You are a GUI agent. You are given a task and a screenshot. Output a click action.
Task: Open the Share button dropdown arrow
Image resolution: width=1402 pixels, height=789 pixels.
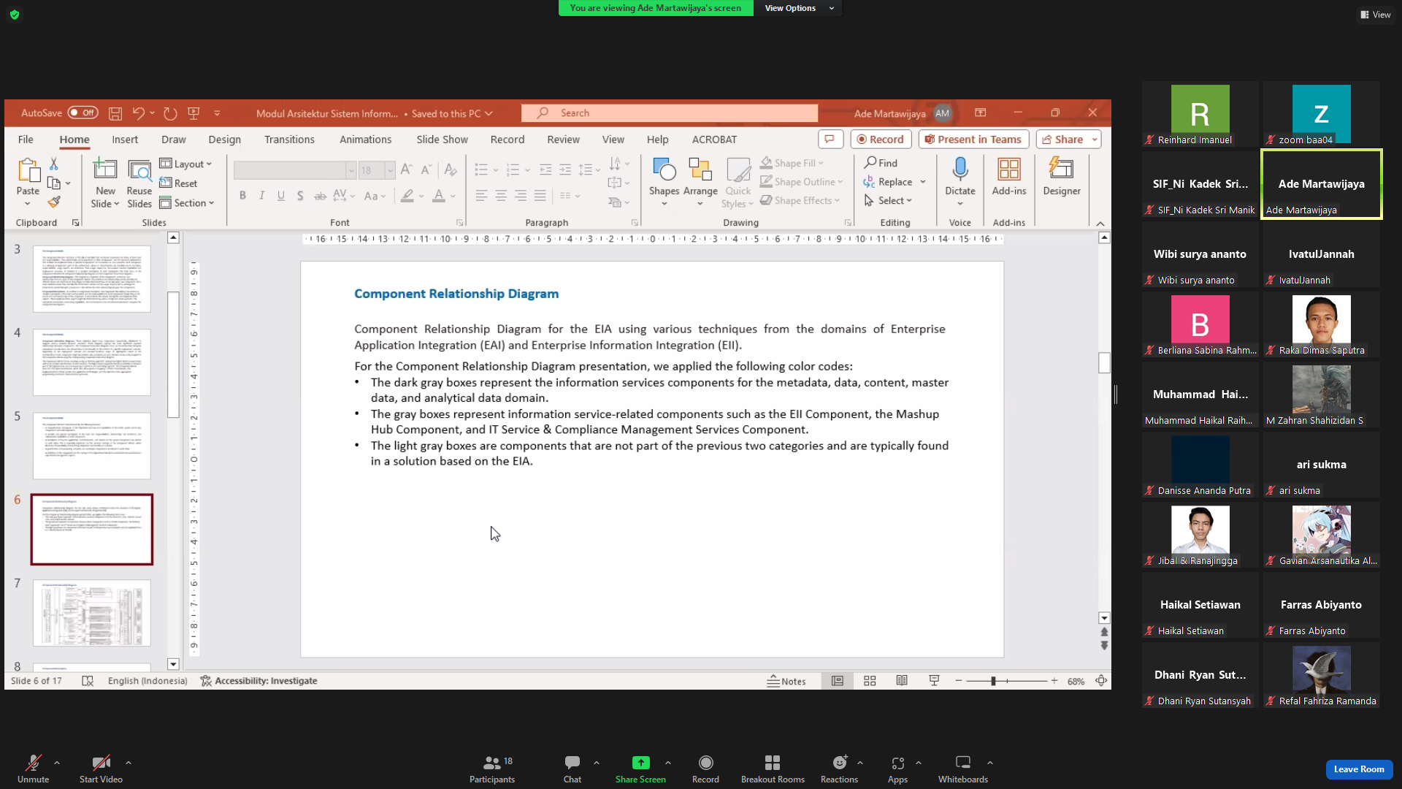tap(1094, 139)
